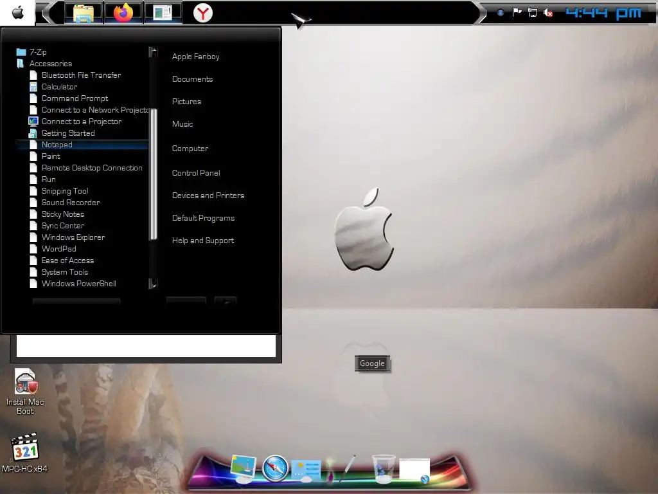658x494 pixels.
Task: Open Remote Desktop Connection
Action: point(92,168)
